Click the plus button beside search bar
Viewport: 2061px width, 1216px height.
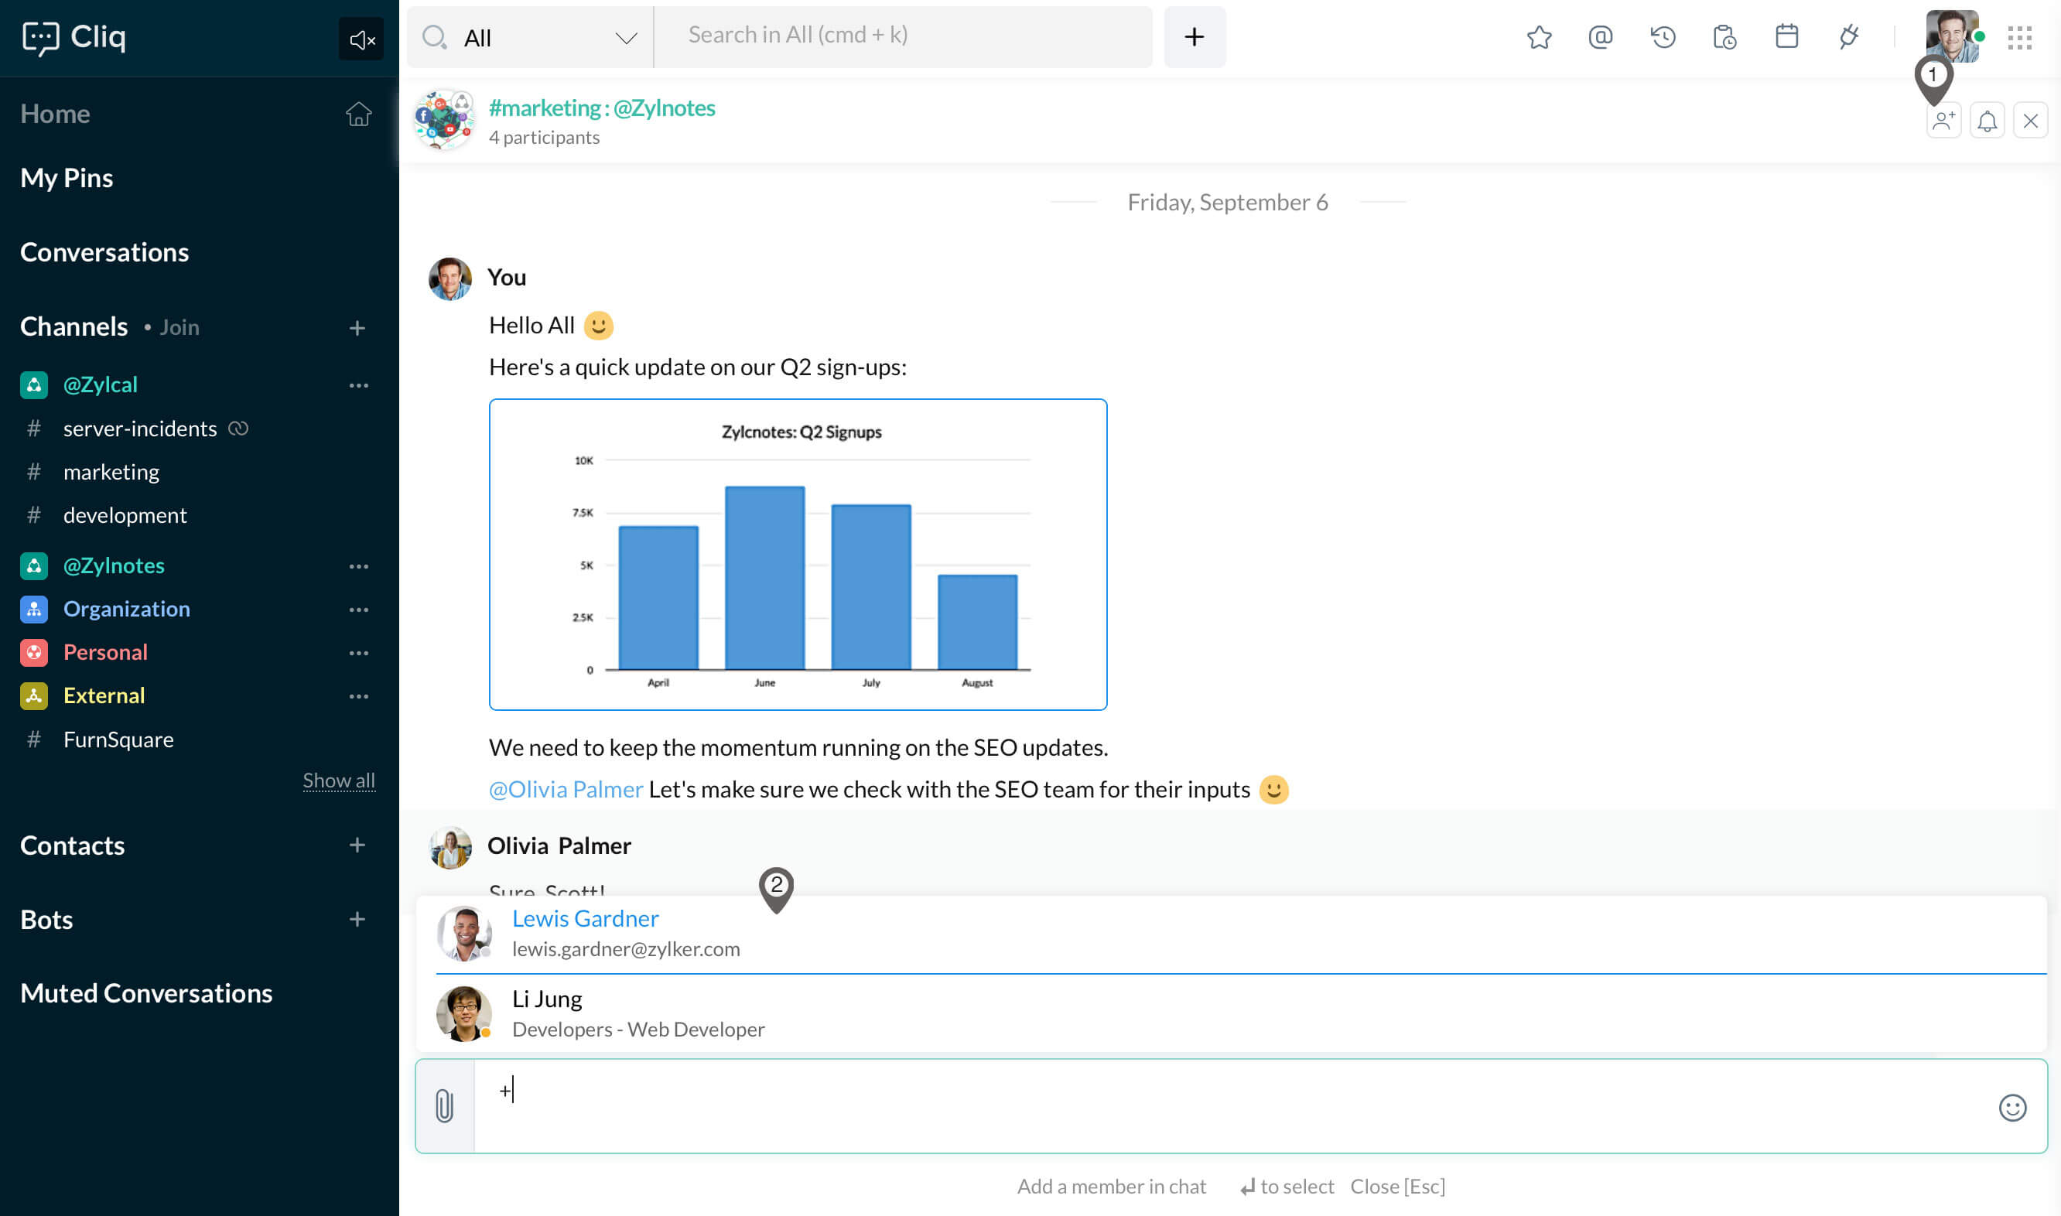coord(1194,37)
